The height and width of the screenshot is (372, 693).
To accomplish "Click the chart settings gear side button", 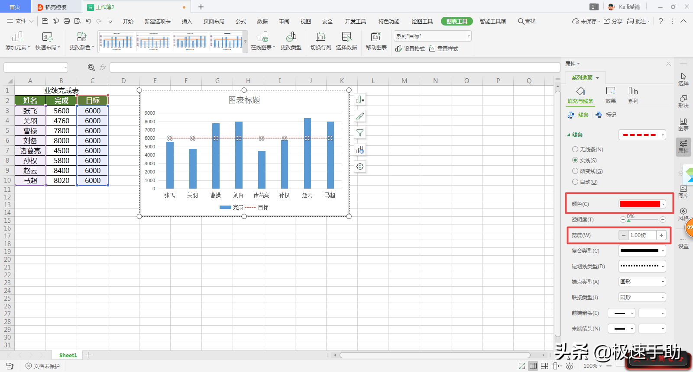I will pyautogui.click(x=360, y=167).
